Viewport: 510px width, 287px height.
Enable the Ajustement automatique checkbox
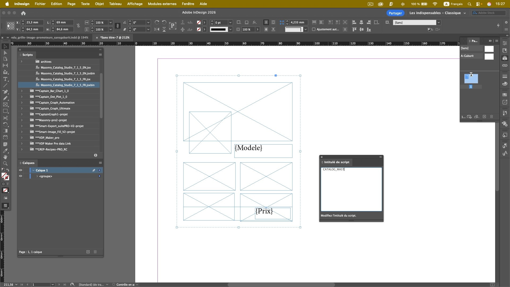coord(314,29)
